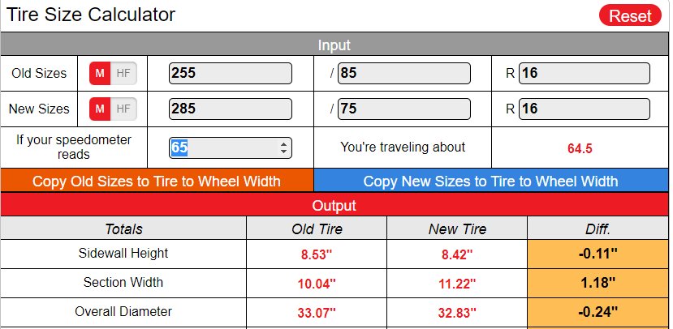Copy New Sizes to Tire to Wheel Width

(491, 181)
